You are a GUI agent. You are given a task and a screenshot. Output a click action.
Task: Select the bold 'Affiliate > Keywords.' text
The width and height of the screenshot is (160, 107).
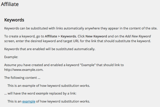pyautogui.click(x=61, y=36)
